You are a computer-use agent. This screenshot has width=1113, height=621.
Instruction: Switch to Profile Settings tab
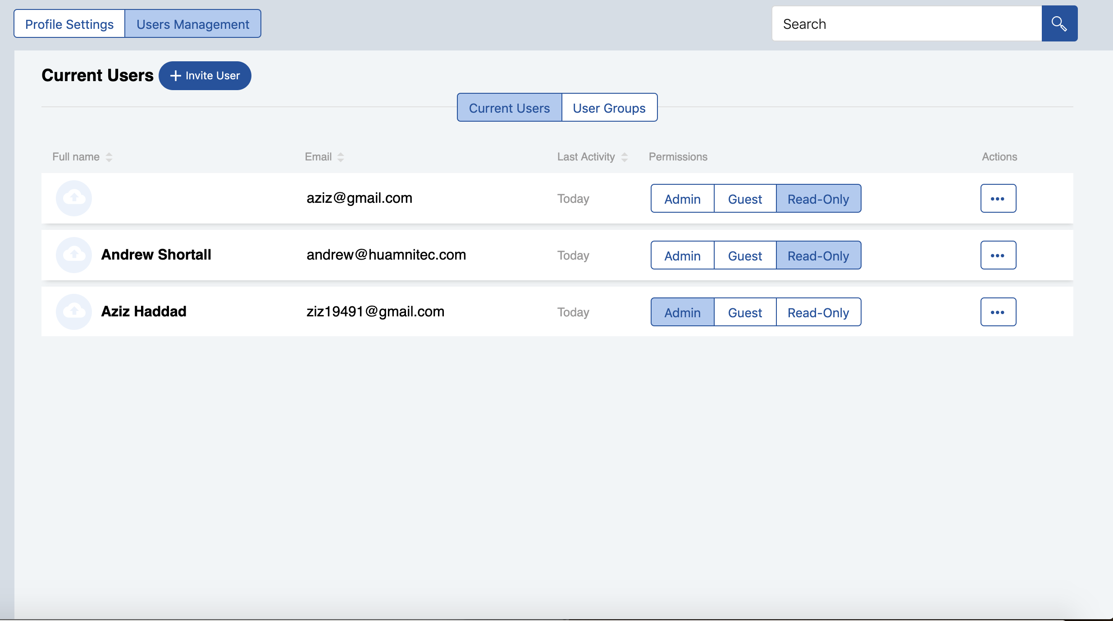pyautogui.click(x=69, y=24)
